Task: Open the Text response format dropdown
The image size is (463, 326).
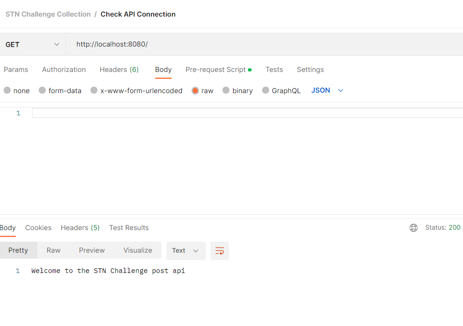Action: (x=186, y=251)
